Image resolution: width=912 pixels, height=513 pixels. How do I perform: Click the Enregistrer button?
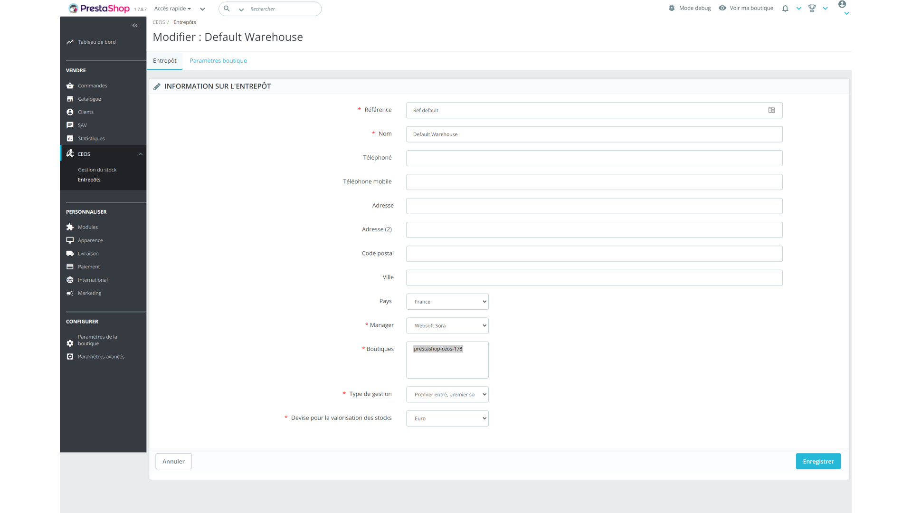coord(818,462)
